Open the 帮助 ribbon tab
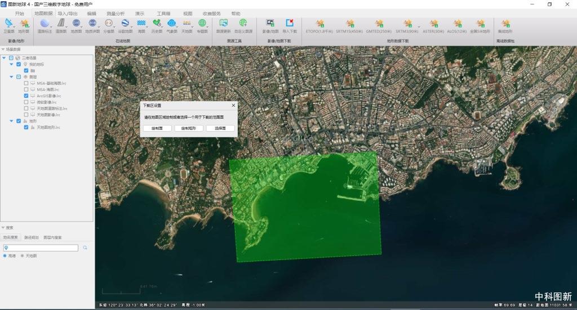The height and width of the screenshot is (310, 577). click(x=236, y=14)
